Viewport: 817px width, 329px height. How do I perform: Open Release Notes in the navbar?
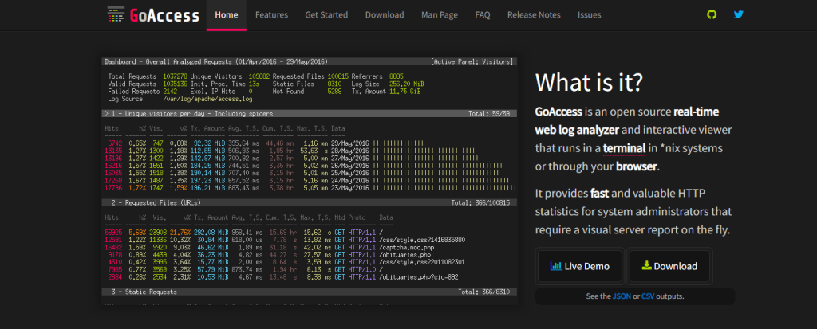[534, 15]
